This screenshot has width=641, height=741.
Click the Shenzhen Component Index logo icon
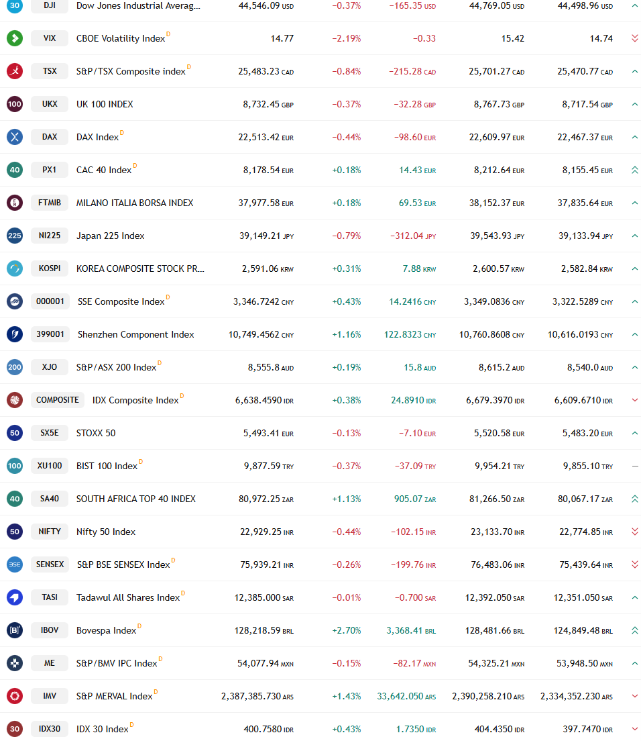[15, 334]
